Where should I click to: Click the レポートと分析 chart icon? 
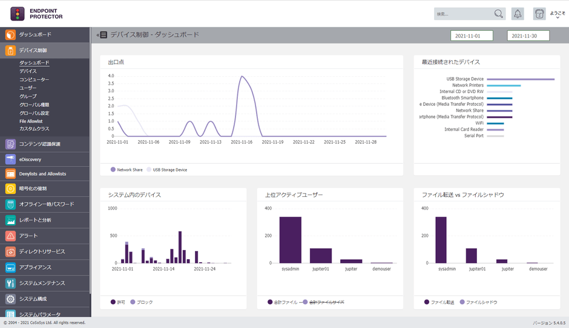pyautogui.click(x=10, y=220)
